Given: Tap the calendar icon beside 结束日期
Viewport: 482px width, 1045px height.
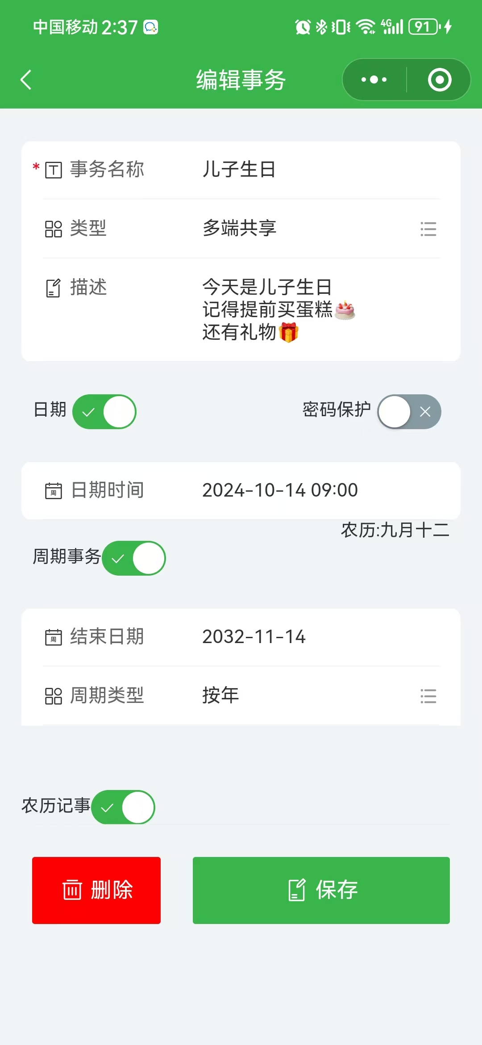Looking at the screenshot, I should pos(54,637).
